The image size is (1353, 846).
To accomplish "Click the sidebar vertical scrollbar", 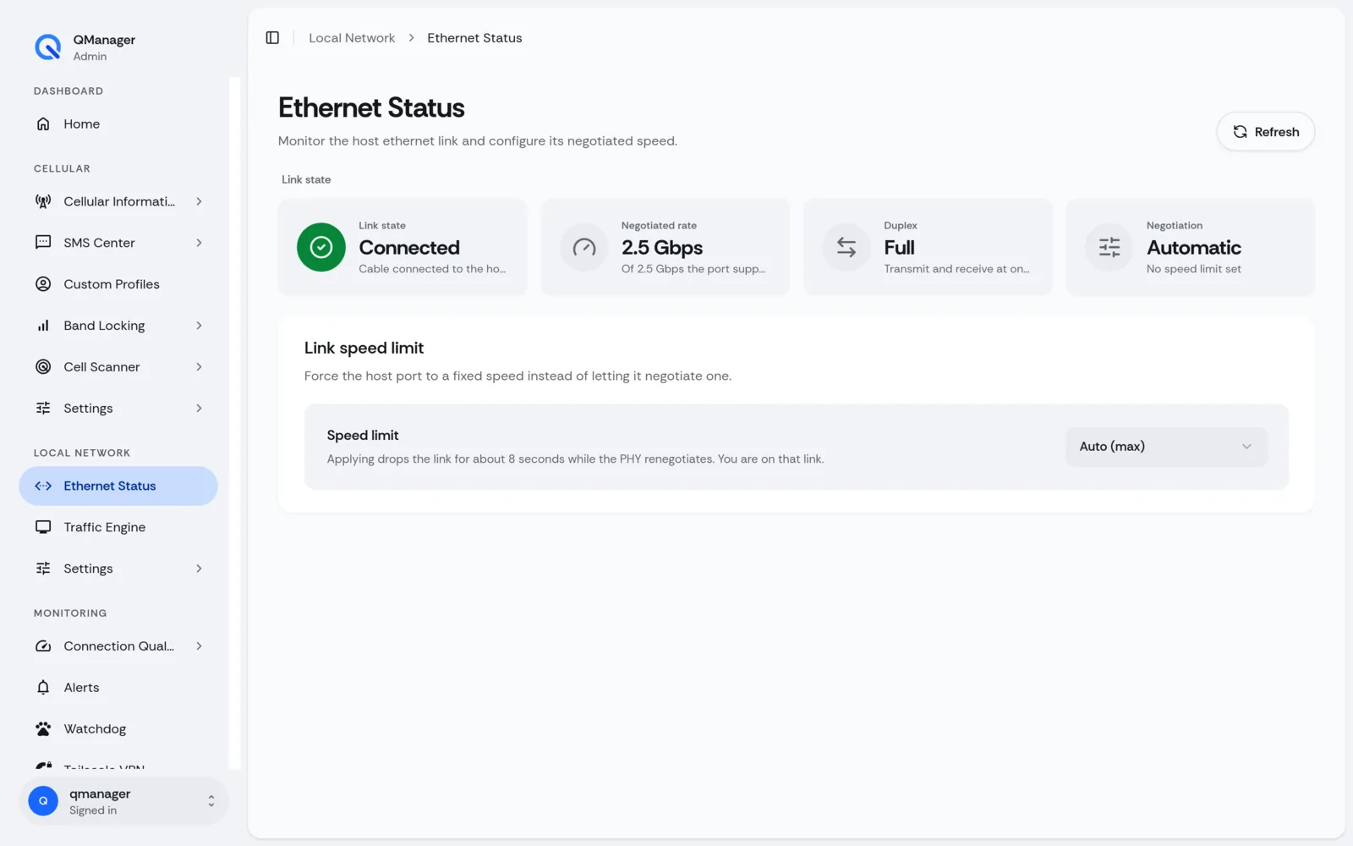I will 234,423.
